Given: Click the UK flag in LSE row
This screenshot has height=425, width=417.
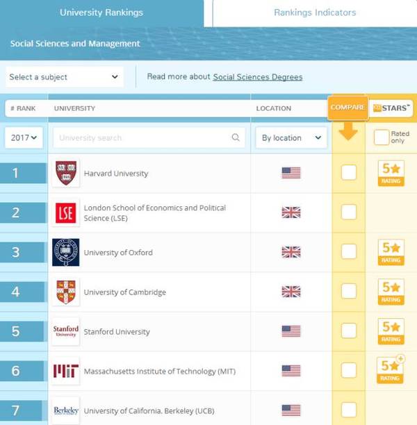Looking at the screenshot, I should (x=291, y=212).
